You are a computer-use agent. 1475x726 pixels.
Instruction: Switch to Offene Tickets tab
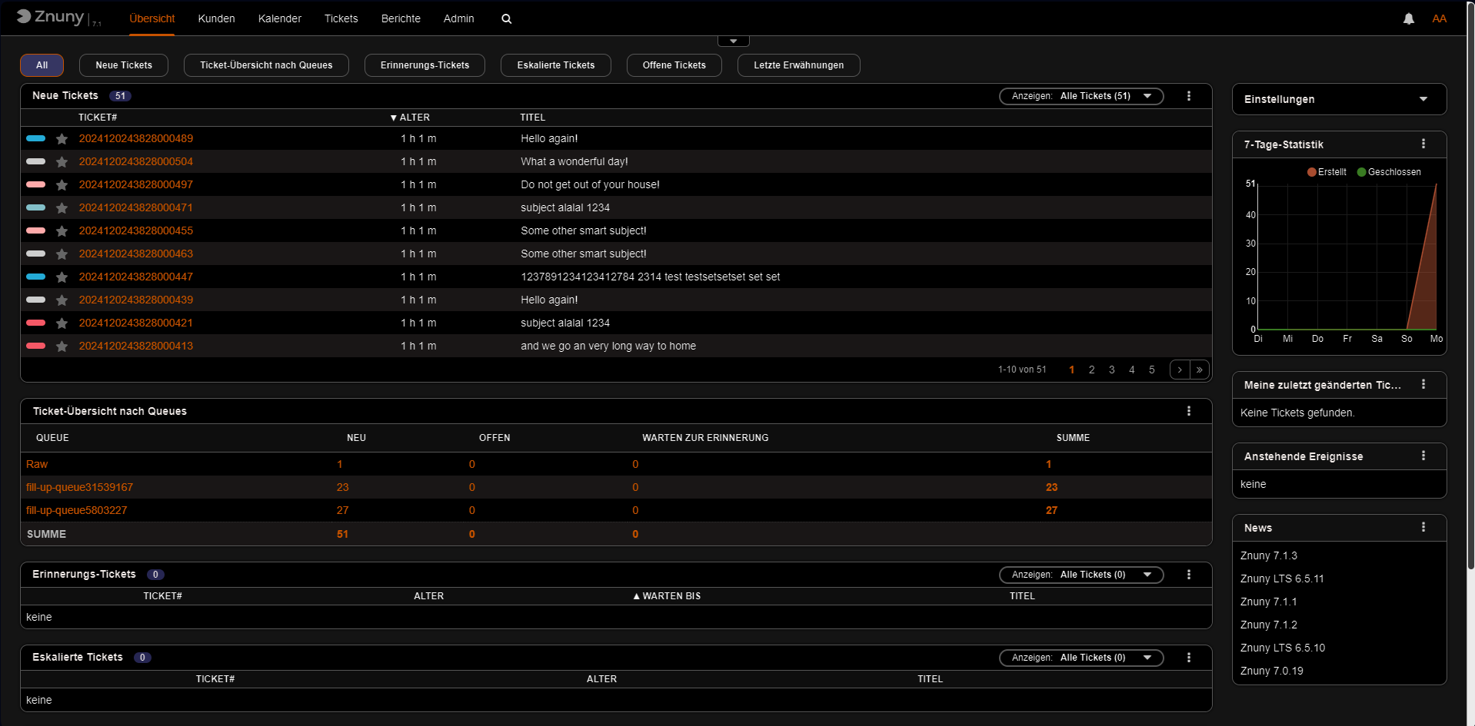point(674,65)
